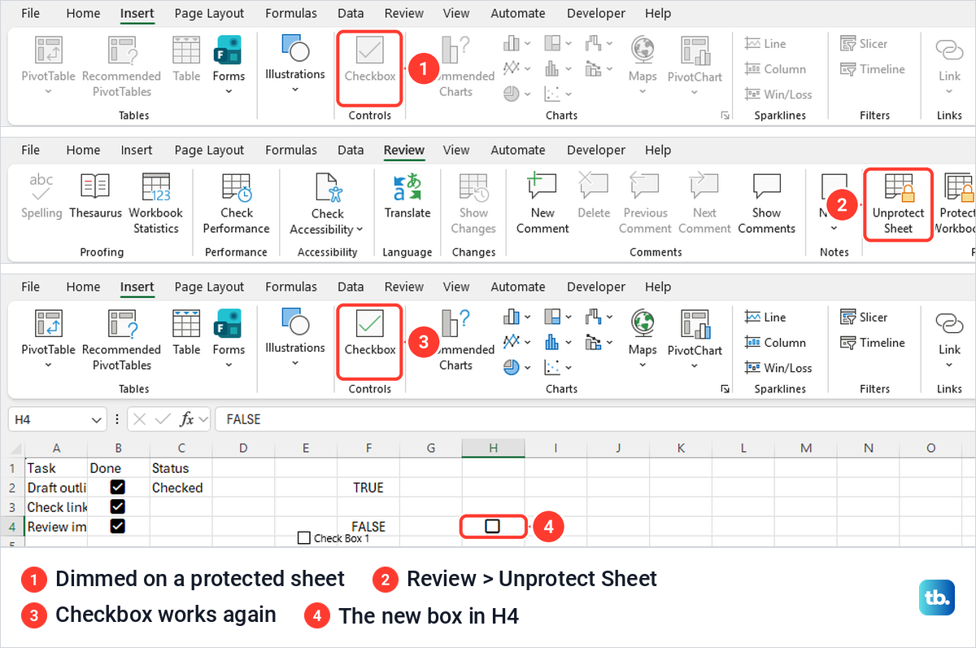976x648 pixels.
Task: Click the colored PivotChart icon
Action: coord(695,324)
